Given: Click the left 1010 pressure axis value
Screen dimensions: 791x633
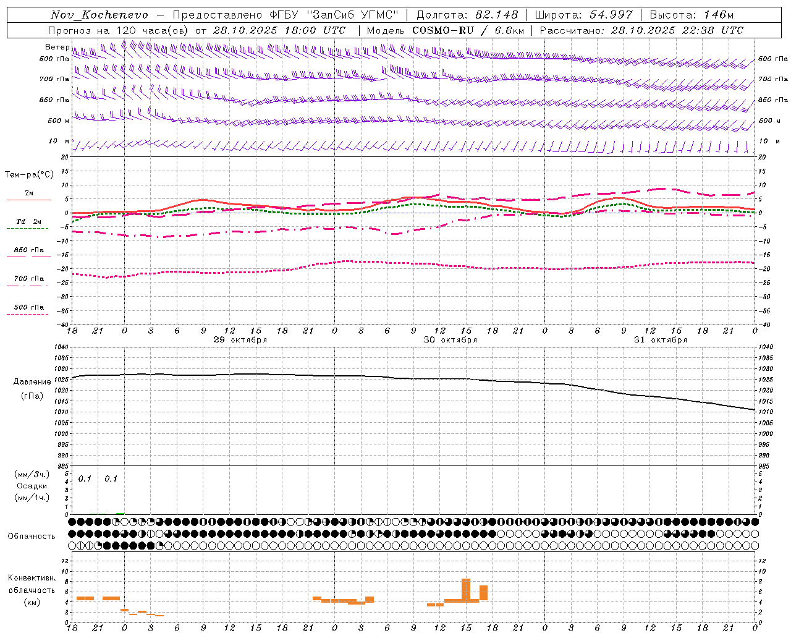Looking at the screenshot, I should [62, 412].
